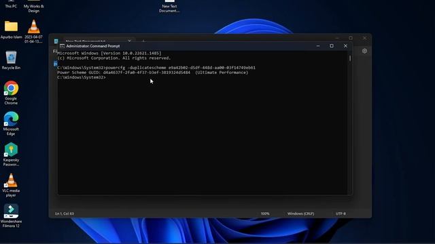Click the powercfg -duplicatescheme command line
This screenshot has height=244, width=435.
156,68
